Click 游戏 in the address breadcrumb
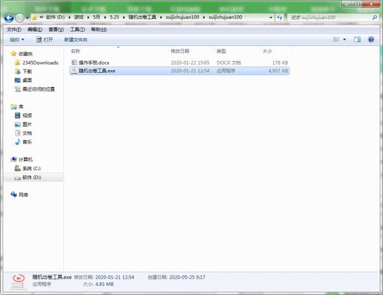383x295 pixels. point(79,18)
